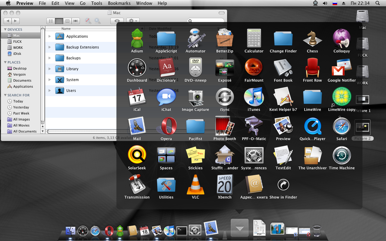Expand the Applications folder row
Screen dimensions: 386x241
[49, 36]
